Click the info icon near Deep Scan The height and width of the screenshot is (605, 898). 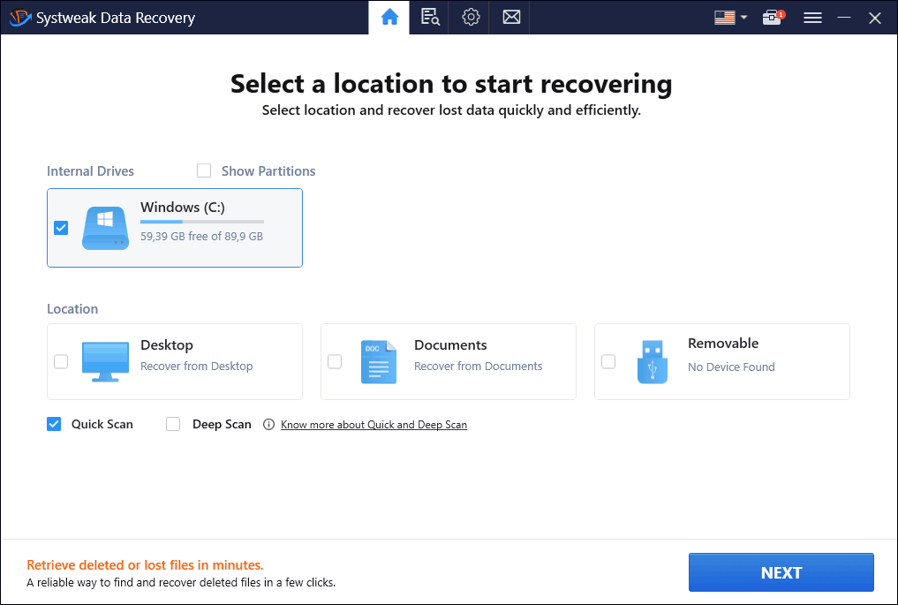(268, 425)
